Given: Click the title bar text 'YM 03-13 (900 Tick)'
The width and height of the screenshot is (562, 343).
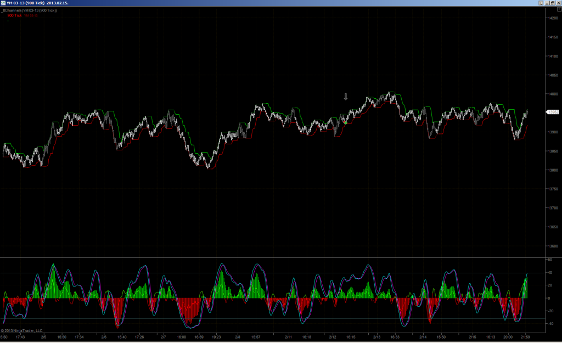Looking at the screenshot, I should (x=25, y=3).
